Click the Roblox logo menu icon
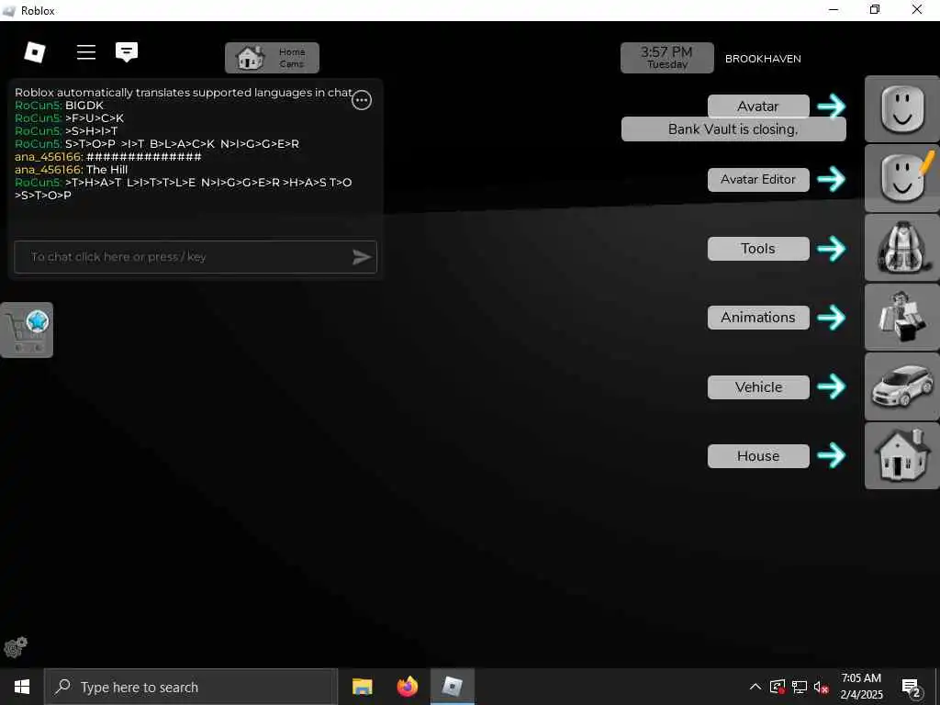 pyautogui.click(x=35, y=52)
